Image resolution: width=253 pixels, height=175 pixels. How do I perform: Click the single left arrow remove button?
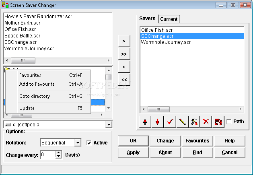pyautogui.click(x=124, y=67)
